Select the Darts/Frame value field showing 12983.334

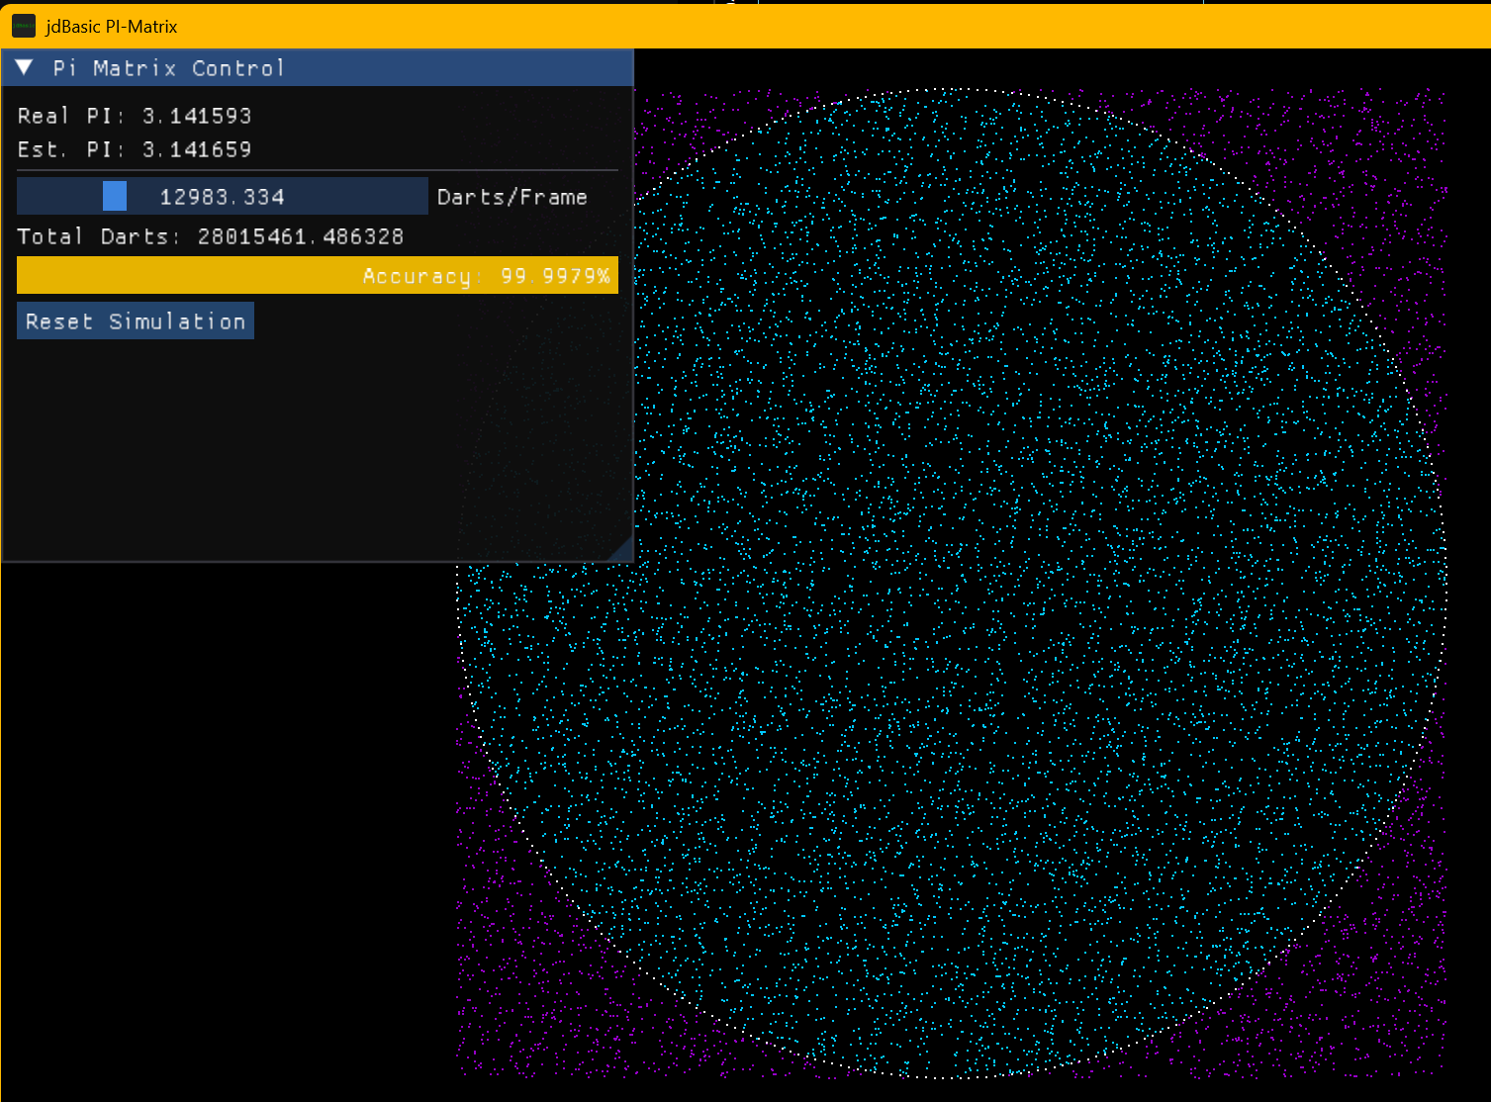coord(222,195)
